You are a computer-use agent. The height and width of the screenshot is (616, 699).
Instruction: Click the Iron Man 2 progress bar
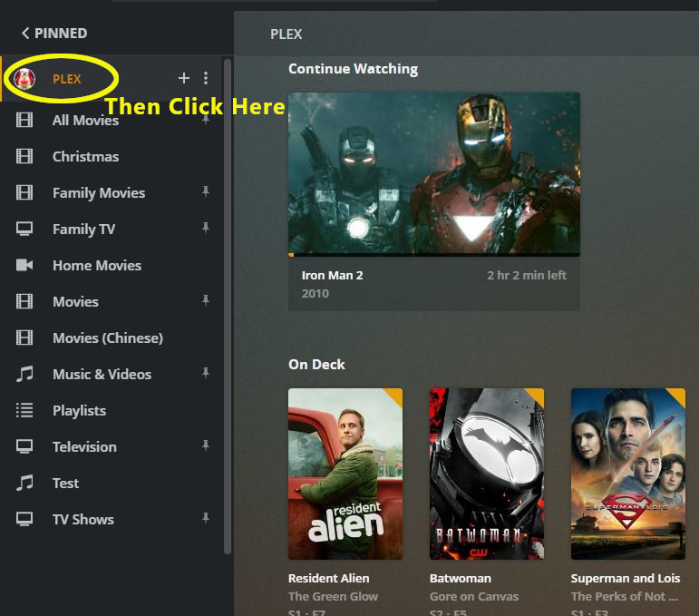coord(434,255)
